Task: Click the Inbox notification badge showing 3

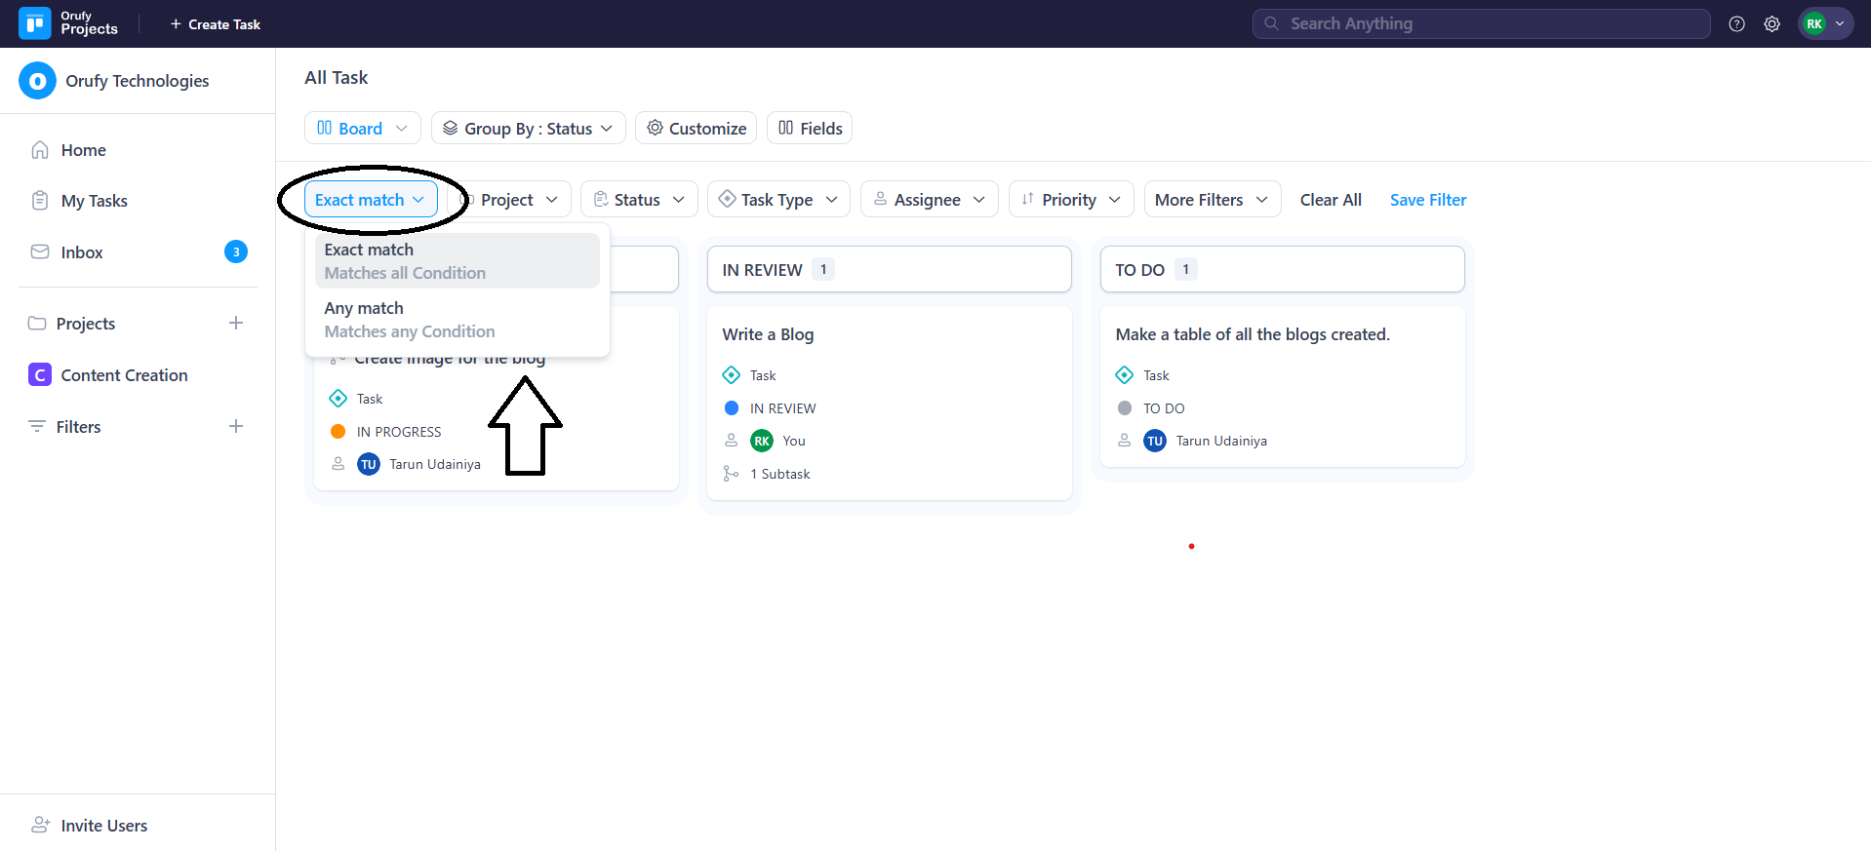Action: (236, 252)
